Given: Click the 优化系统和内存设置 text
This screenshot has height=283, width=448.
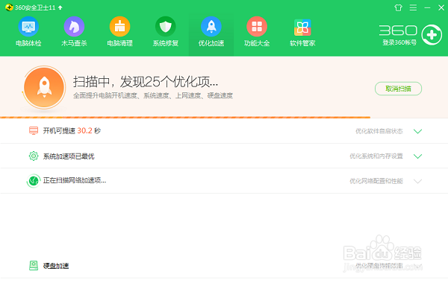Looking at the screenshot, I should [376, 156].
